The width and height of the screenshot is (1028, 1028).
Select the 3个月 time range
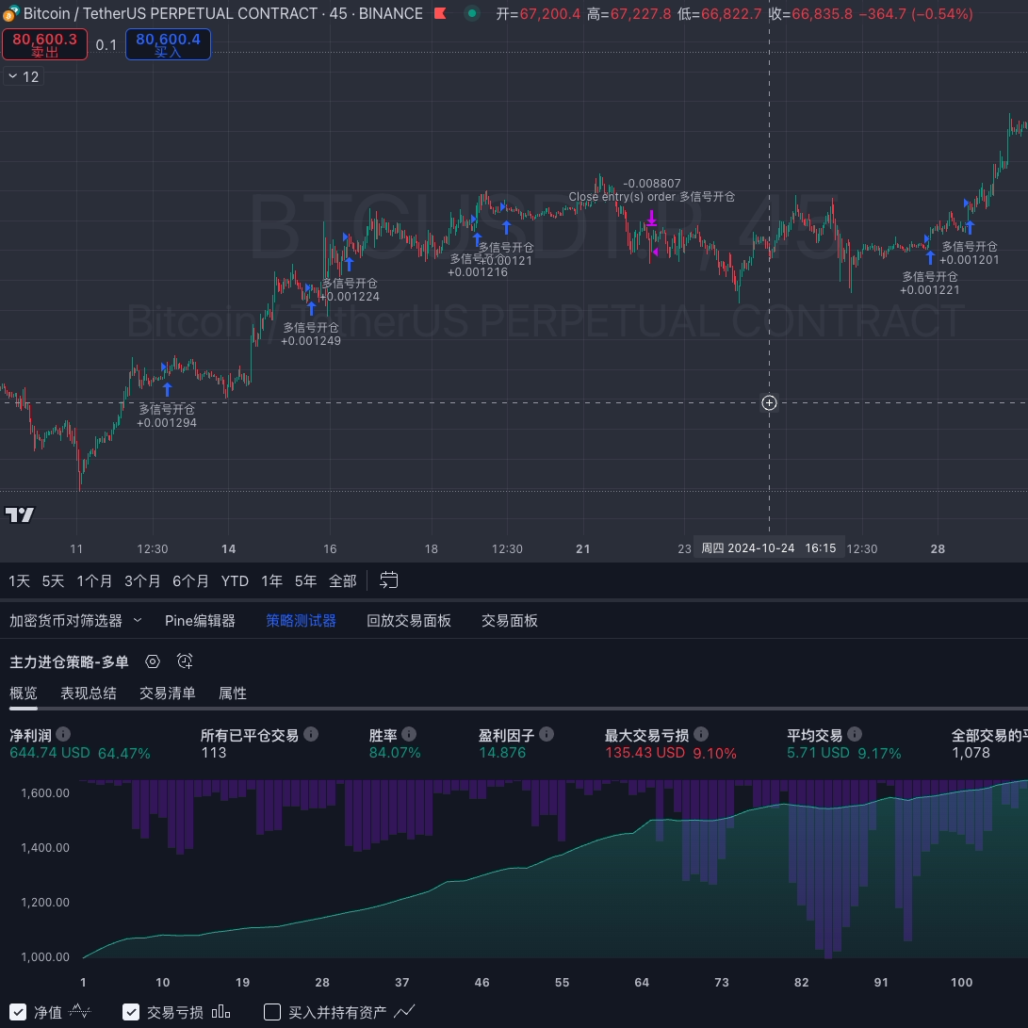(x=142, y=580)
